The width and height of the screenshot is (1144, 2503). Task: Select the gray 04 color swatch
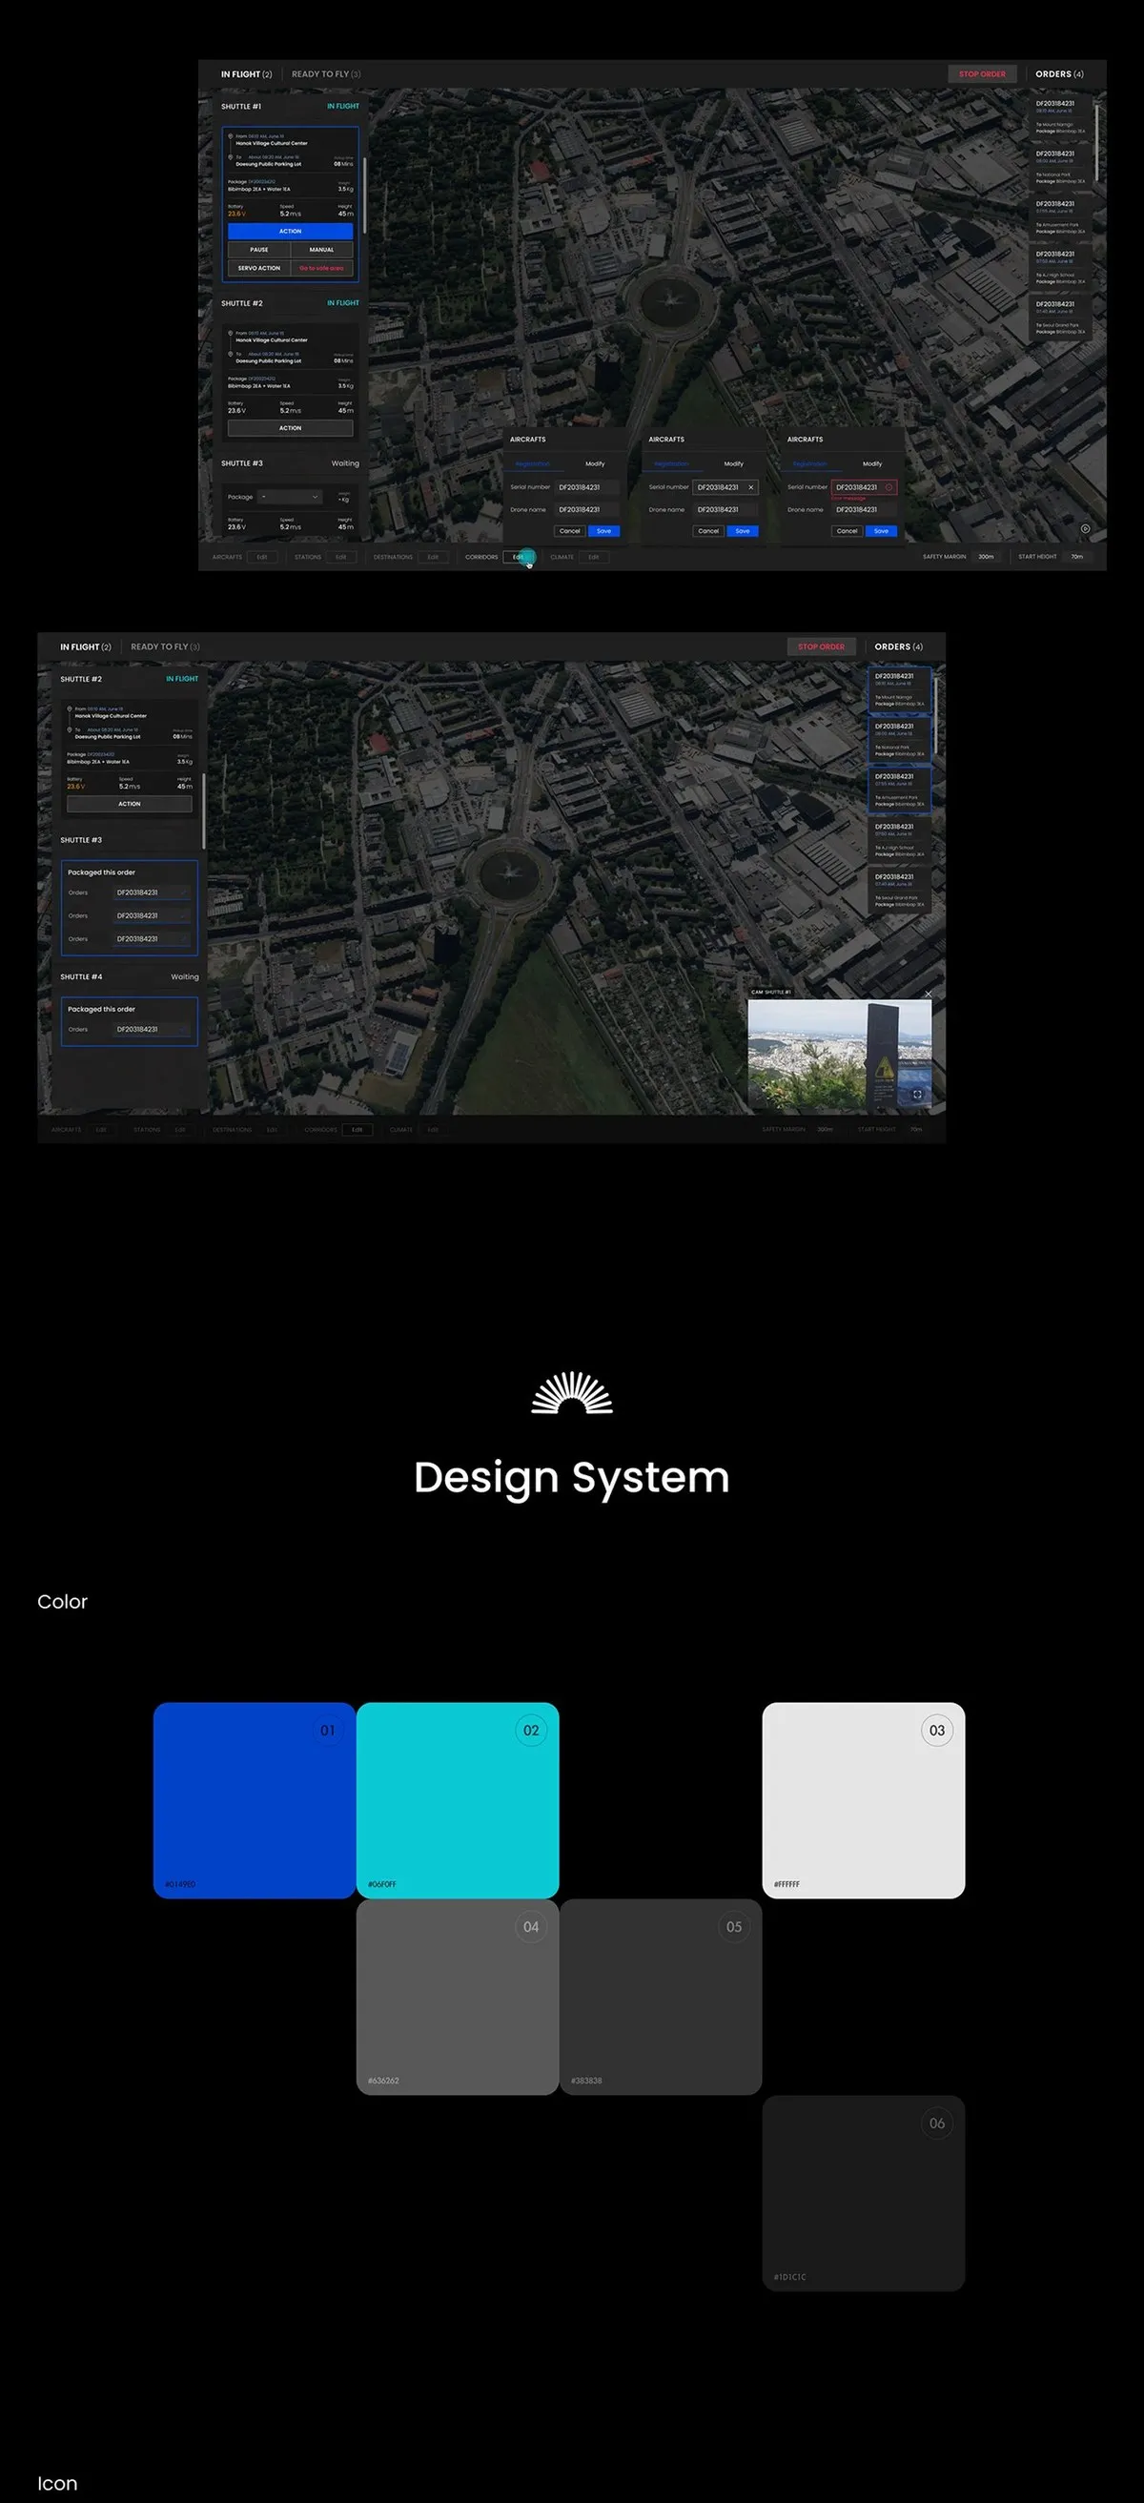point(458,1997)
